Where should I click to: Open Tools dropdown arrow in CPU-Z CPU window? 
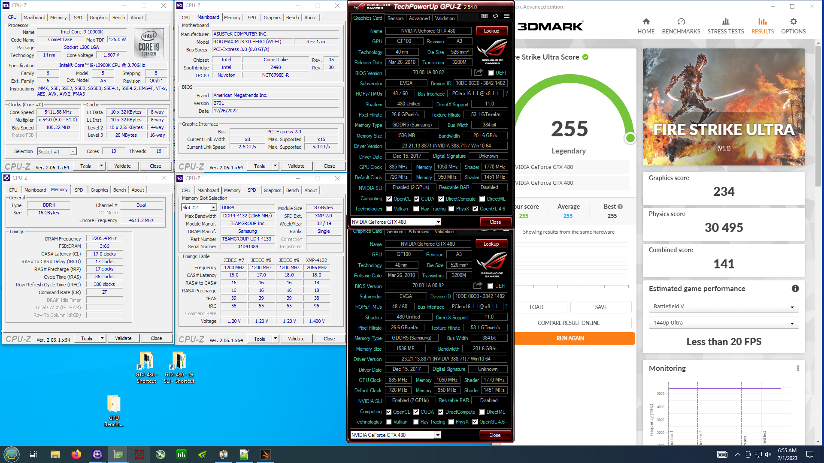[x=102, y=166]
